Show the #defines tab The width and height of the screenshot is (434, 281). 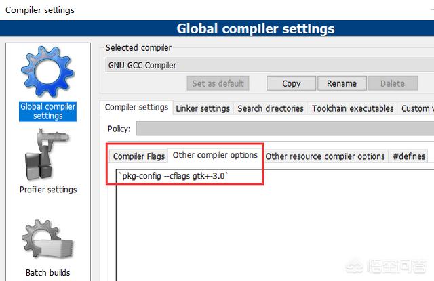tap(409, 156)
